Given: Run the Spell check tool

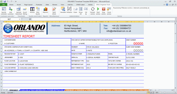Looking at the screenshot, I should pos(54,11).
